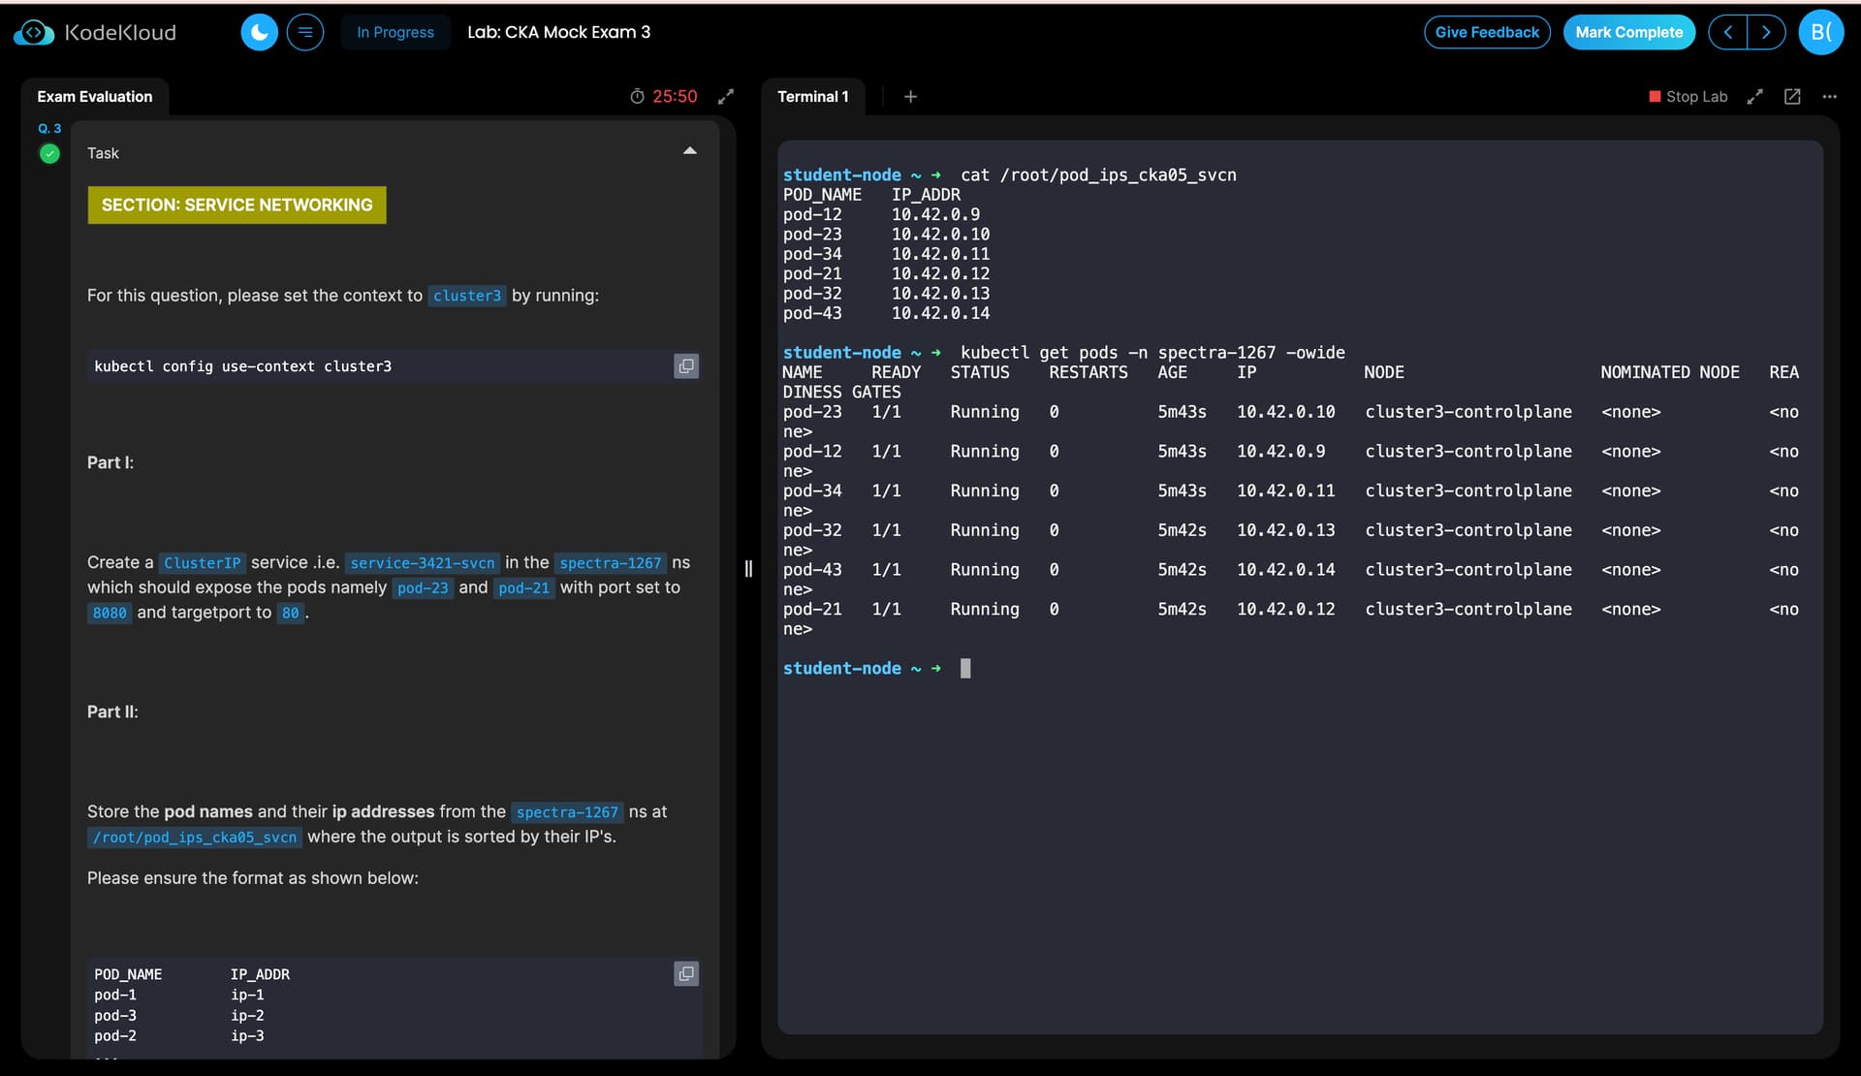Copy the kubectl config use-context command
Viewport: 1861px width, 1076px height.
(686, 366)
